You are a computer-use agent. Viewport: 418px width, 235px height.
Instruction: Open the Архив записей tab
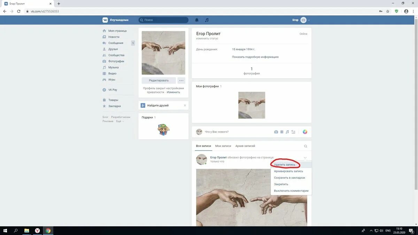coord(245,146)
